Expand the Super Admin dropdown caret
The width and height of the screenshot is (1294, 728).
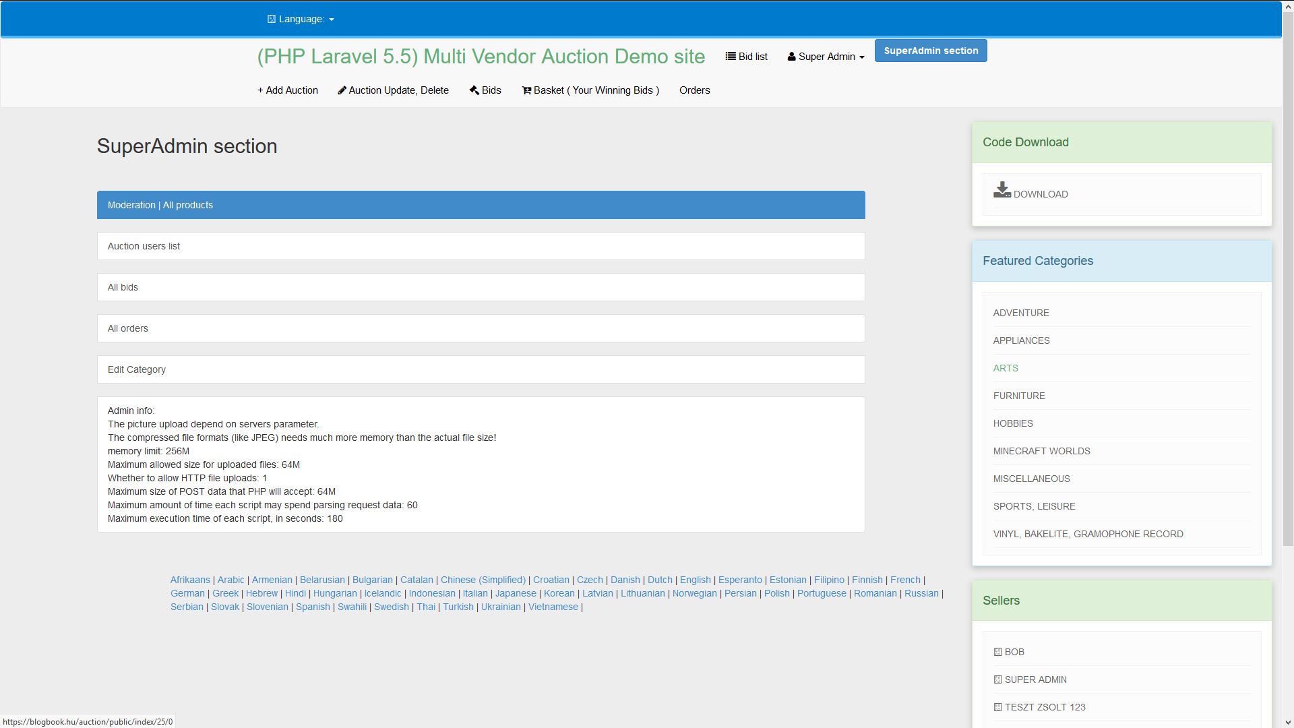pos(861,57)
